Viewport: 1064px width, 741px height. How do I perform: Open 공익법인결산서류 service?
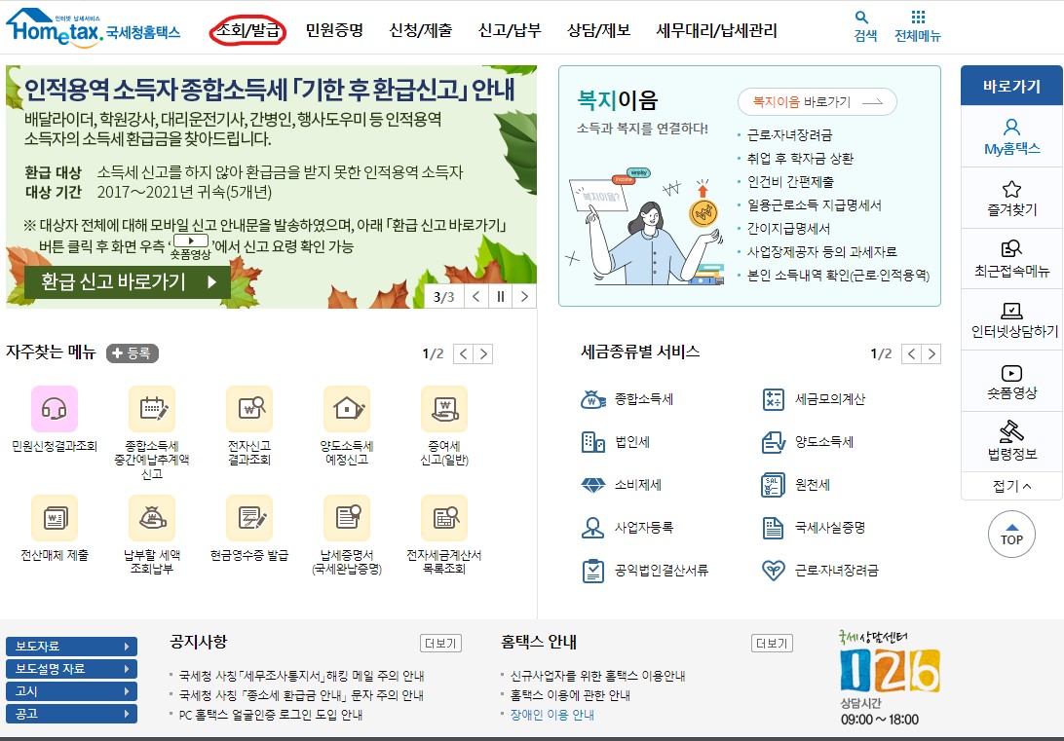(x=645, y=571)
